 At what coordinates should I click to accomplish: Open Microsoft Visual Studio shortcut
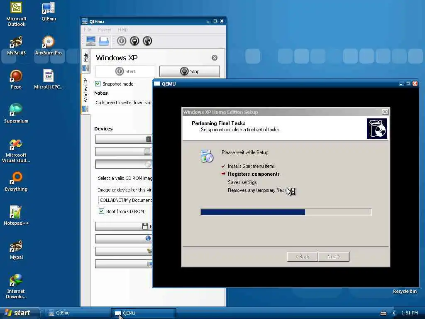click(16, 150)
